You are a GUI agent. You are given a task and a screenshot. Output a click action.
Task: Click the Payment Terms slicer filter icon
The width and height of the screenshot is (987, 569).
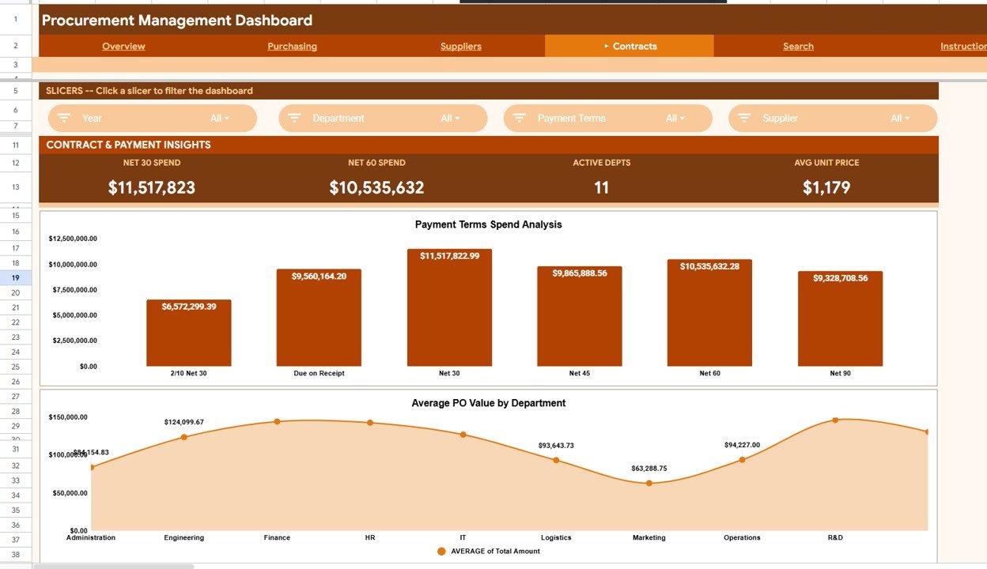(x=519, y=118)
